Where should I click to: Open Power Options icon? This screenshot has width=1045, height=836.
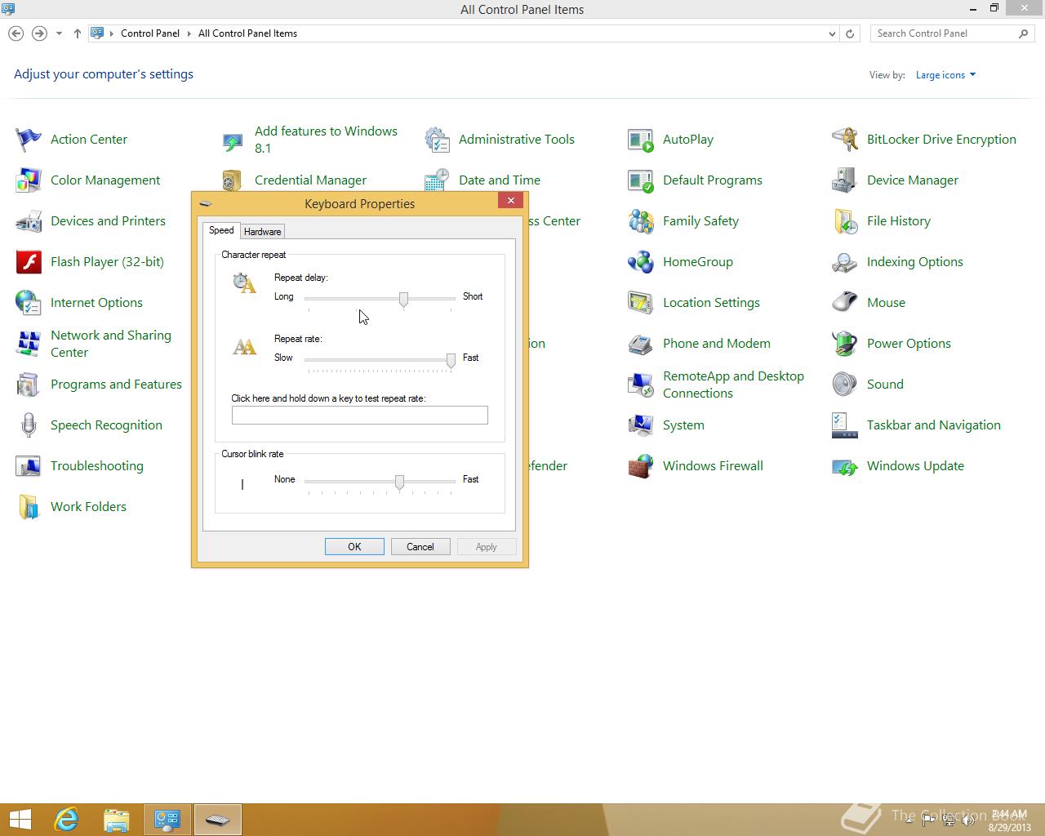845,344
